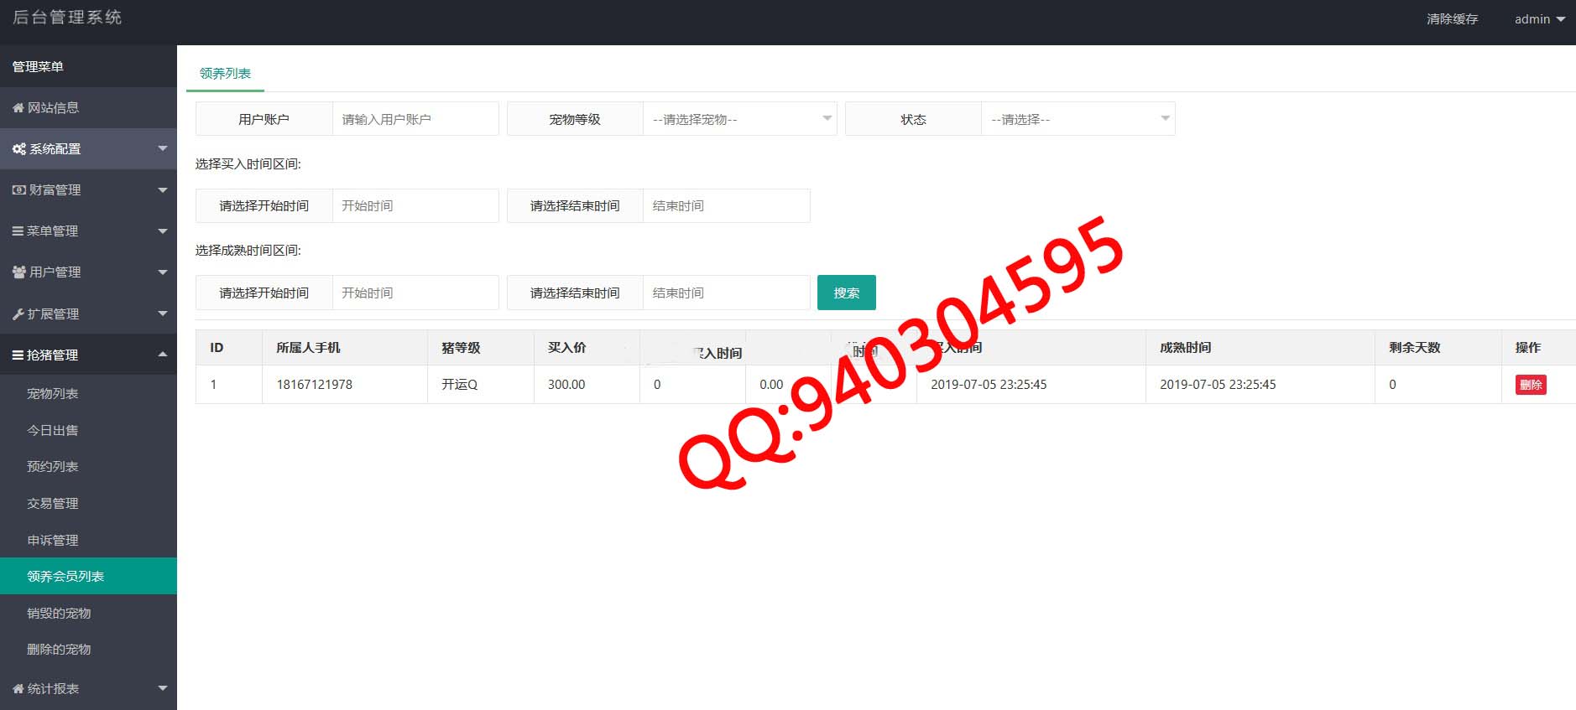The height and width of the screenshot is (710, 1576).
Task: Click the wrench icon beside 扩展管理
Action: [x=18, y=314]
